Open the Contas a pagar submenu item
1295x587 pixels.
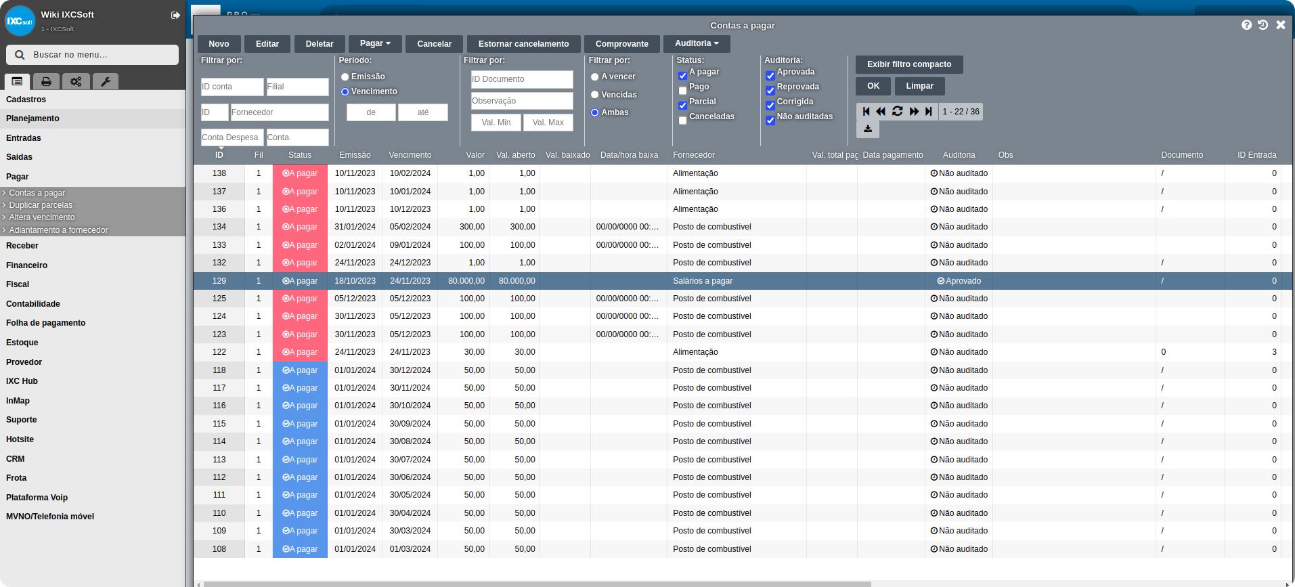click(x=37, y=193)
